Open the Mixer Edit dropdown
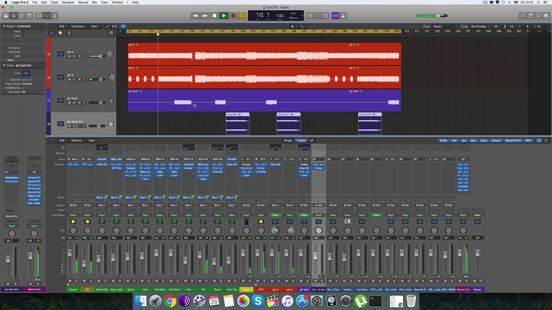 click(x=63, y=140)
